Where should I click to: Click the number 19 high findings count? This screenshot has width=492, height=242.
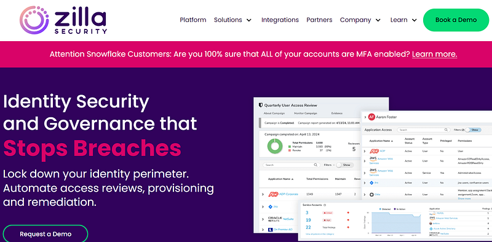(x=308, y=220)
